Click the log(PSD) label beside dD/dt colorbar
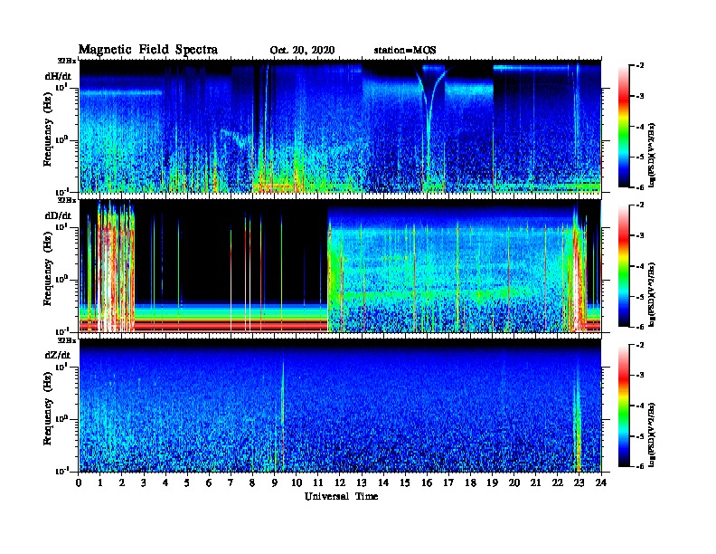716x554 pixels. coord(652,294)
